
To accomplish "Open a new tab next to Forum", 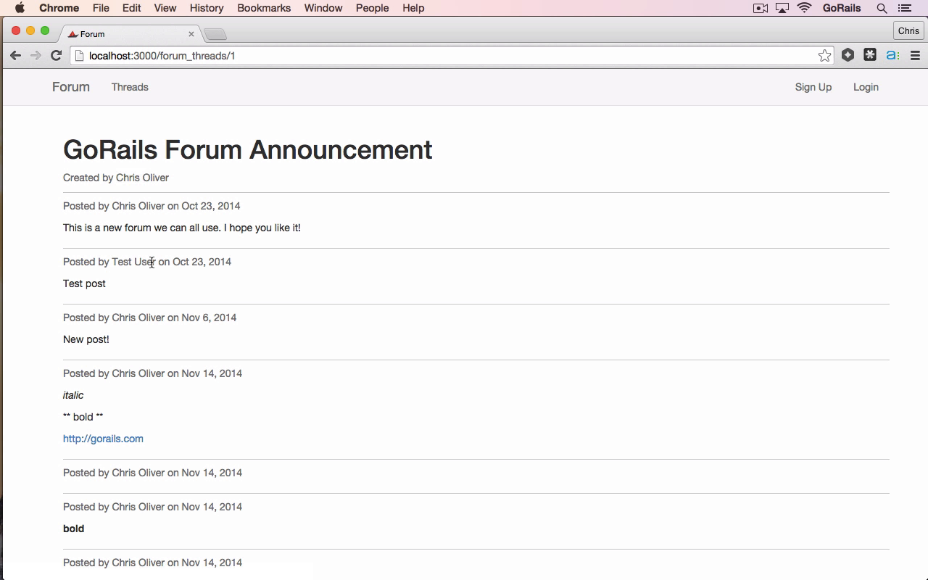I will point(215,34).
